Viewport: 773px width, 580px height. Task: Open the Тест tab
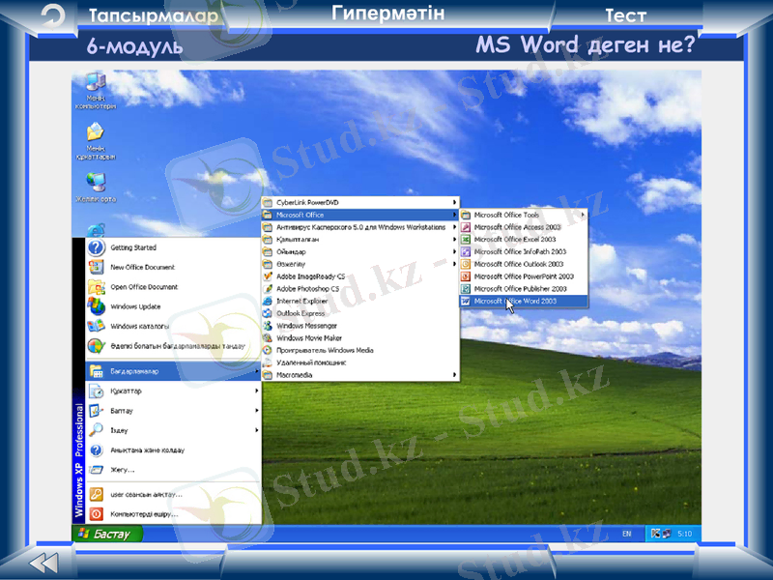coord(625,16)
